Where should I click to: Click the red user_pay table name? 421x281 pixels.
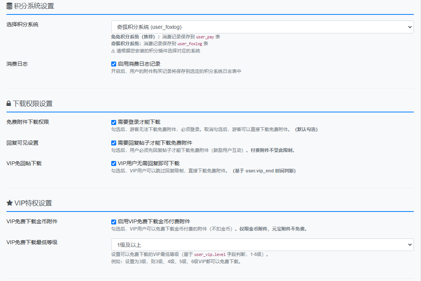point(205,37)
